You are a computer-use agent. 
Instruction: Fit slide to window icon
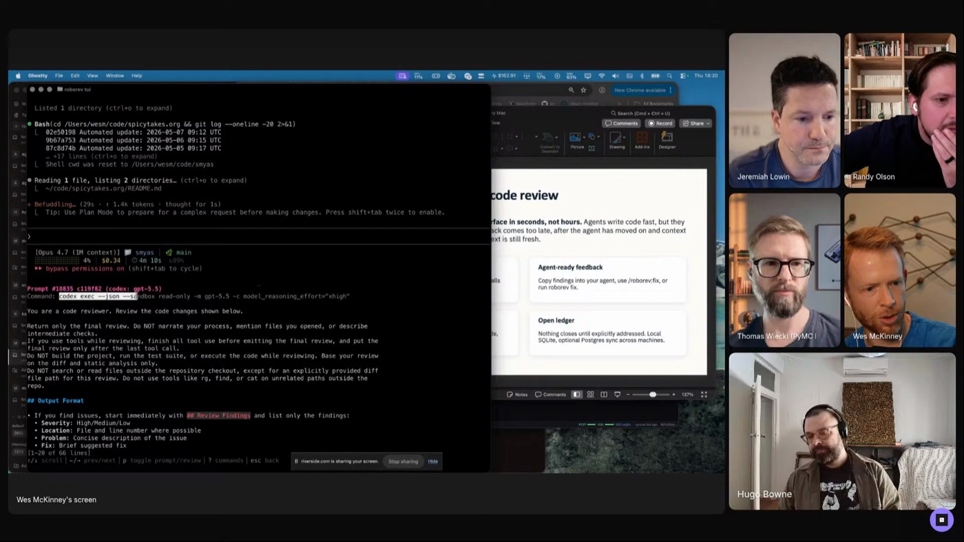click(x=704, y=395)
